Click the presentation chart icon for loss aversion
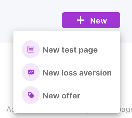This screenshot has height=118, width=132. coord(31,72)
